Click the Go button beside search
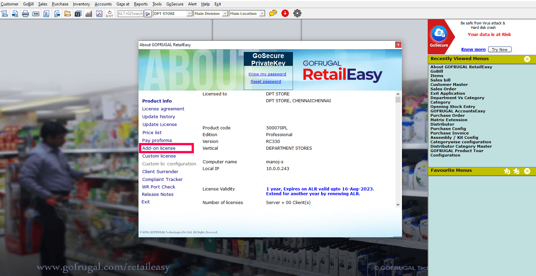The height and width of the screenshot is (276, 536). tap(148, 14)
